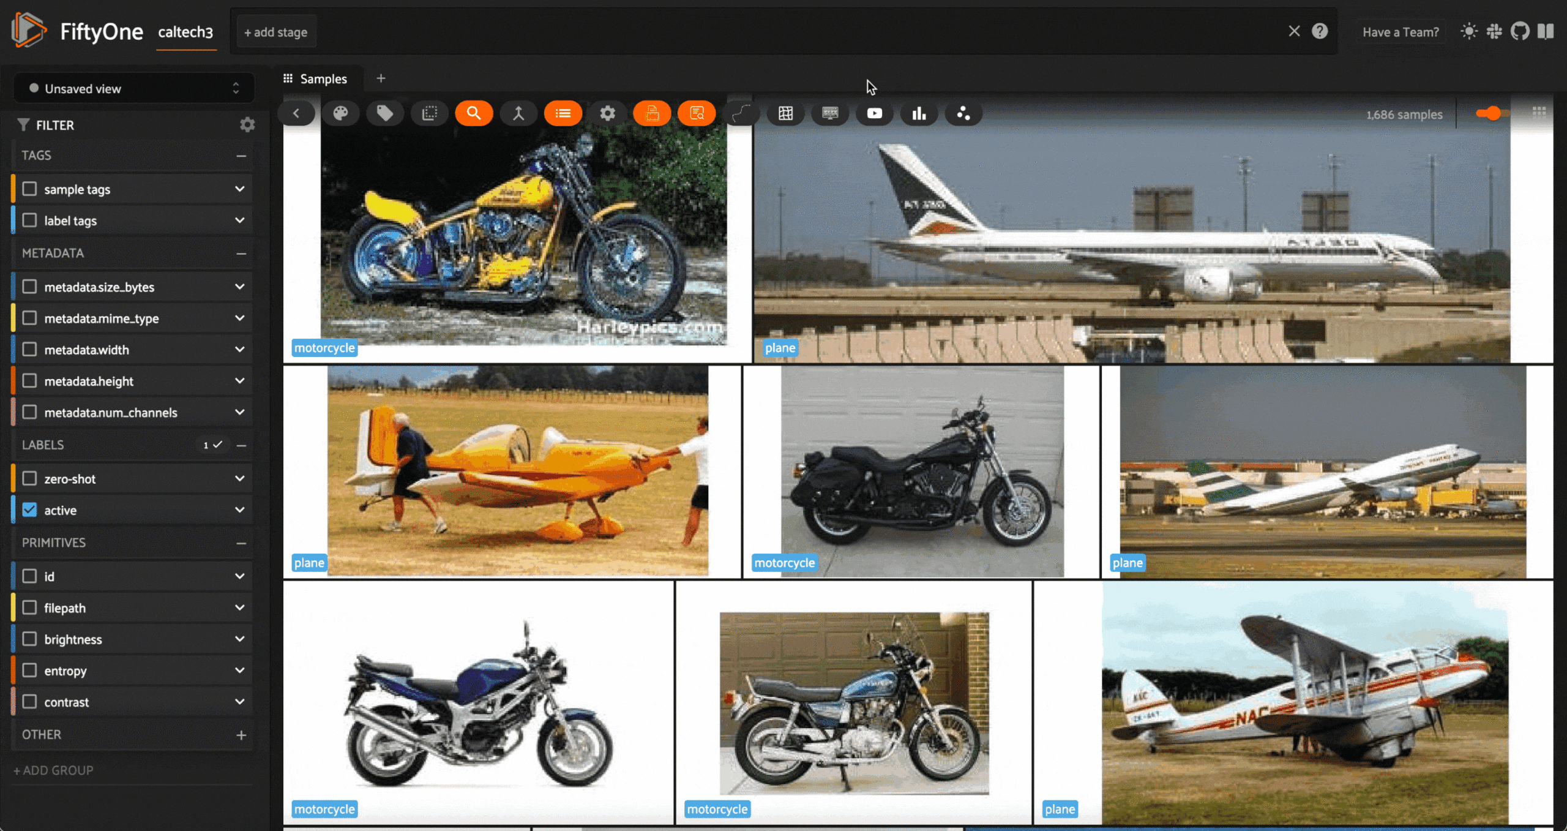Uncheck the active label checkbox
The image size is (1567, 831).
pos(29,510)
